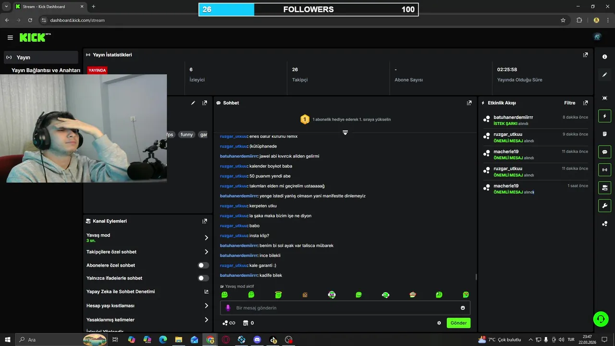This screenshot has height=346, width=615.
Task: Reload the dashboard page
Action: (x=30, y=20)
